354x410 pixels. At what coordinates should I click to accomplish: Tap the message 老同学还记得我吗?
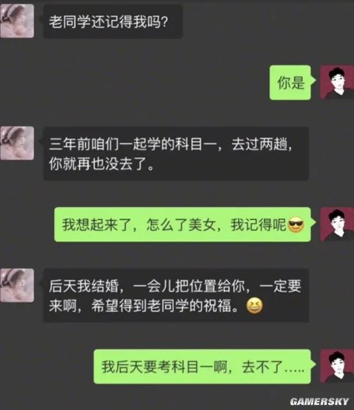pos(113,21)
